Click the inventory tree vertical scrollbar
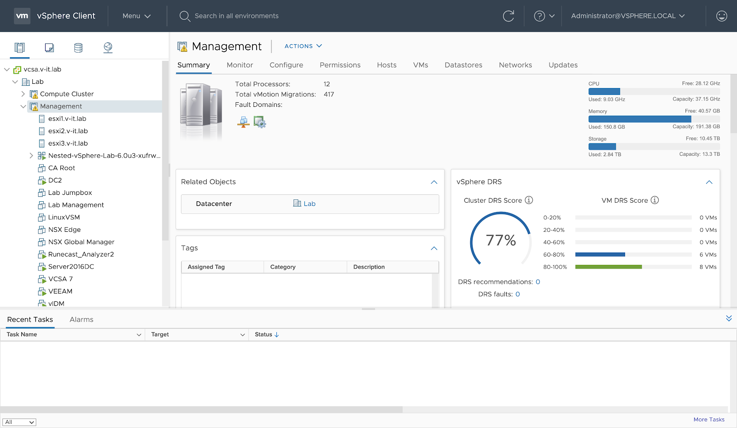The height and width of the screenshot is (428, 737). [x=165, y=151]
